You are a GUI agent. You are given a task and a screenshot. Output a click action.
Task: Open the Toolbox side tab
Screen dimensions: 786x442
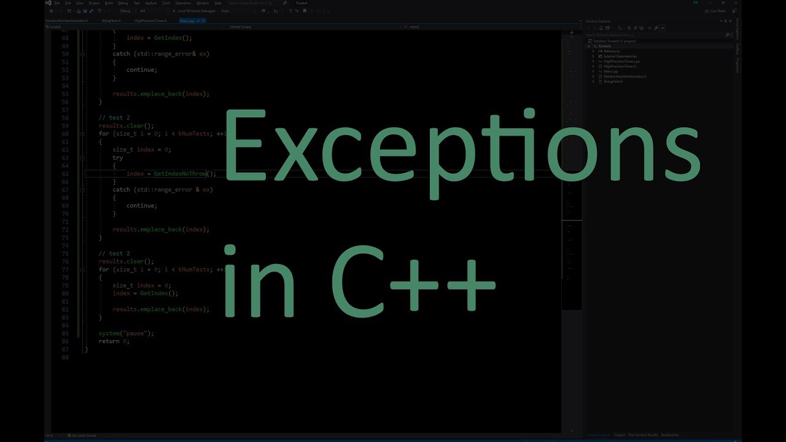point(737,49)
